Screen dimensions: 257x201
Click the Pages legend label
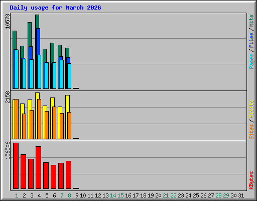(251, 61)
